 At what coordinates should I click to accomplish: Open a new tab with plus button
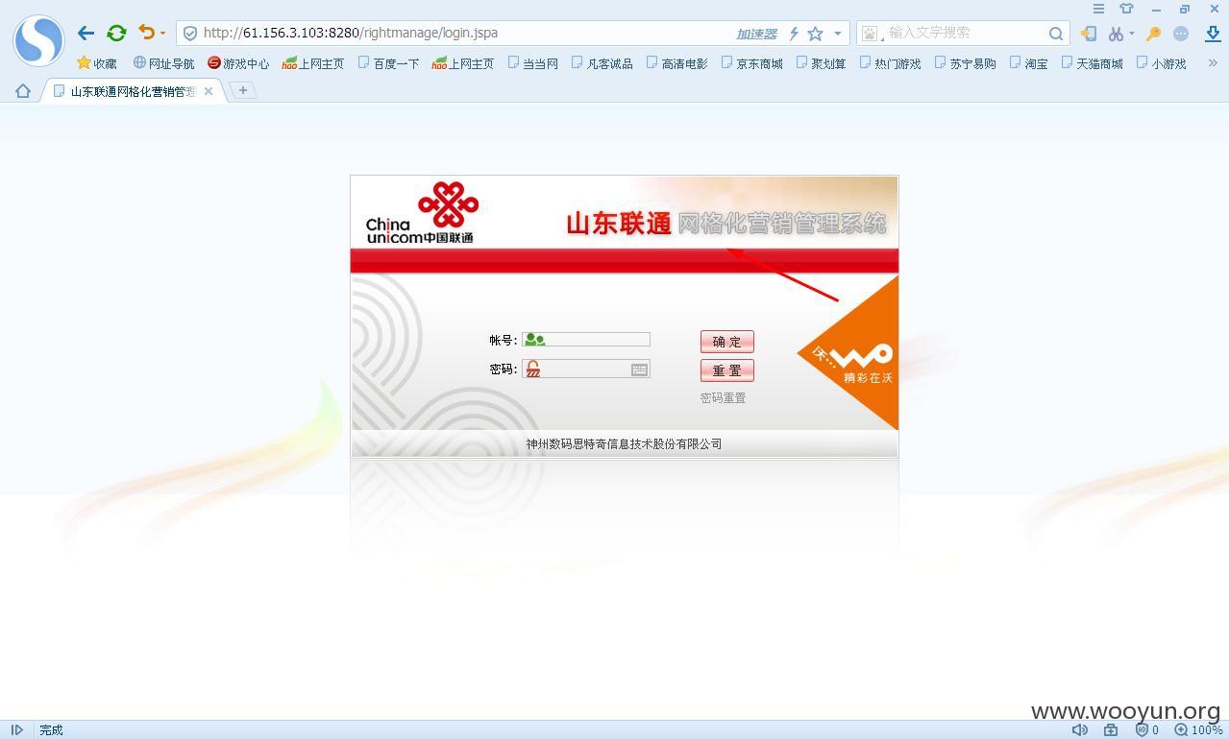click(243, 90)
